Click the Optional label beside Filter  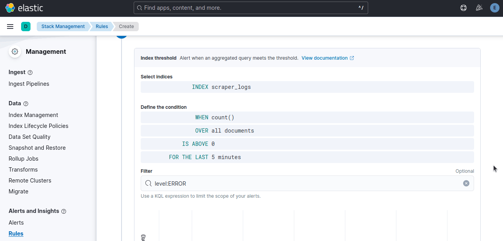[465, 171]
